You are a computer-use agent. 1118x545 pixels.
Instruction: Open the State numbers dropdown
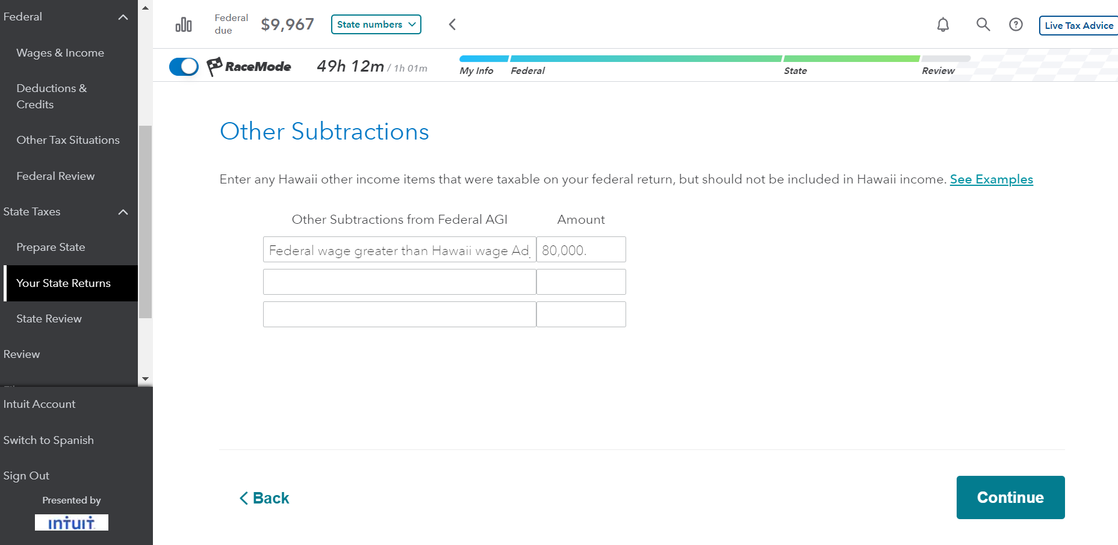376,25
